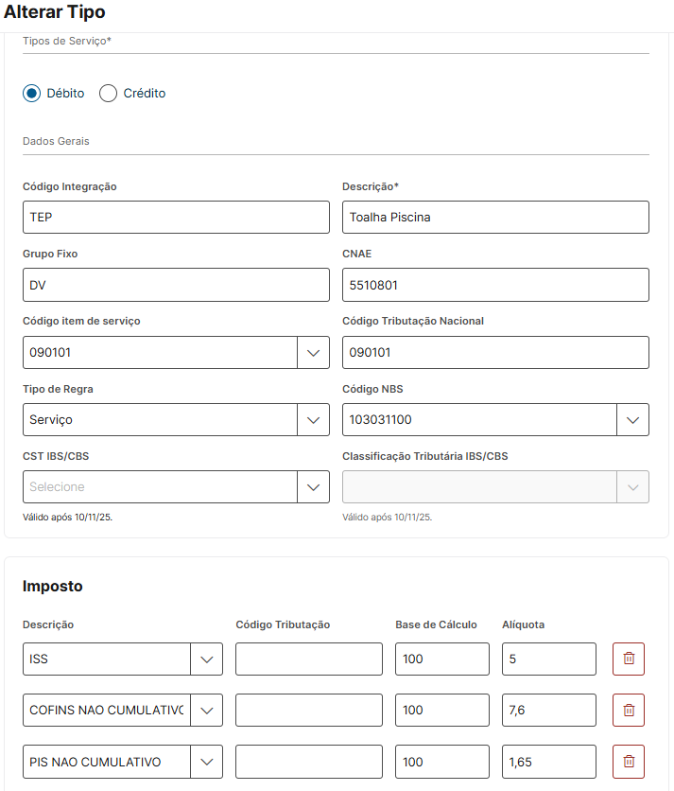Expand the Código NBS dropdown

(x=632, y=420)
